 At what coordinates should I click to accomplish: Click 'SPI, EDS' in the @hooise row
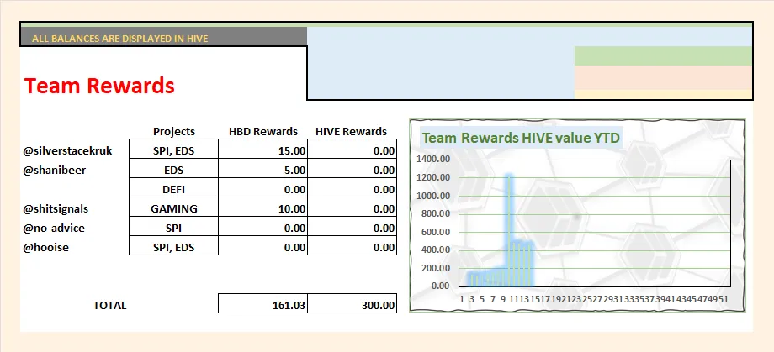coord(174,245)
